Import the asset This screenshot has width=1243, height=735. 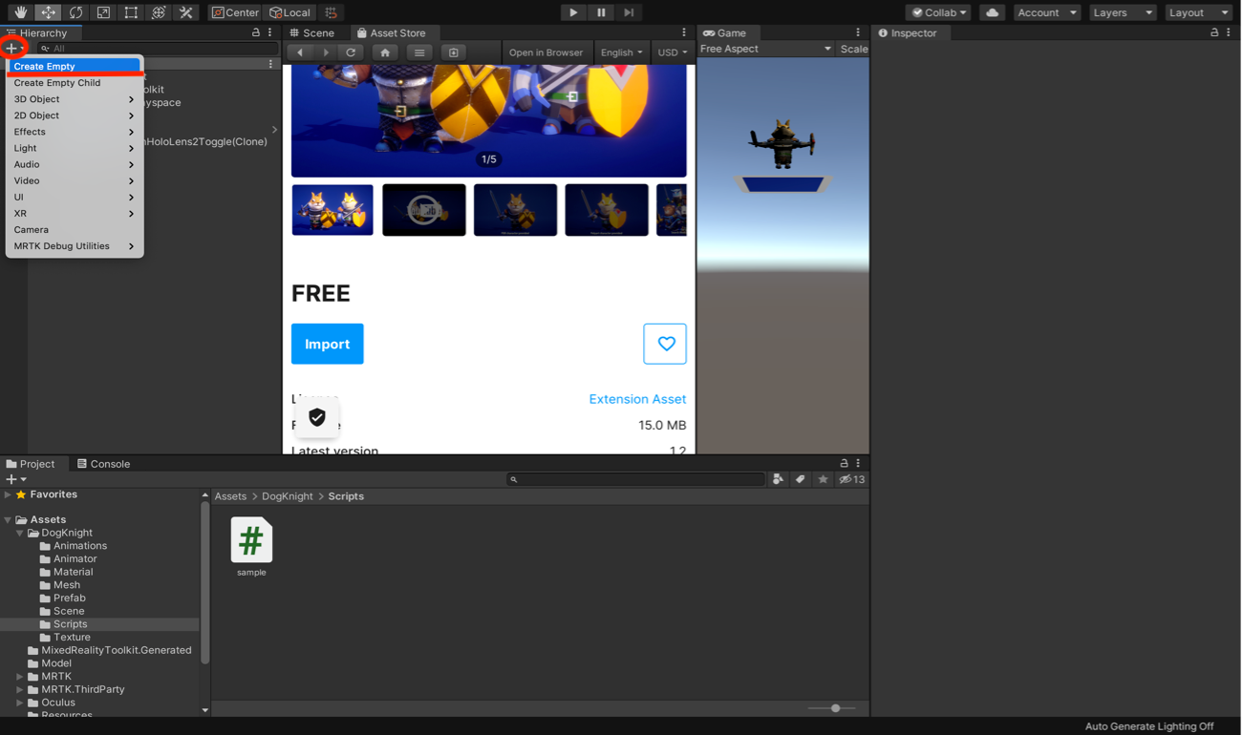tap(328, 344)
